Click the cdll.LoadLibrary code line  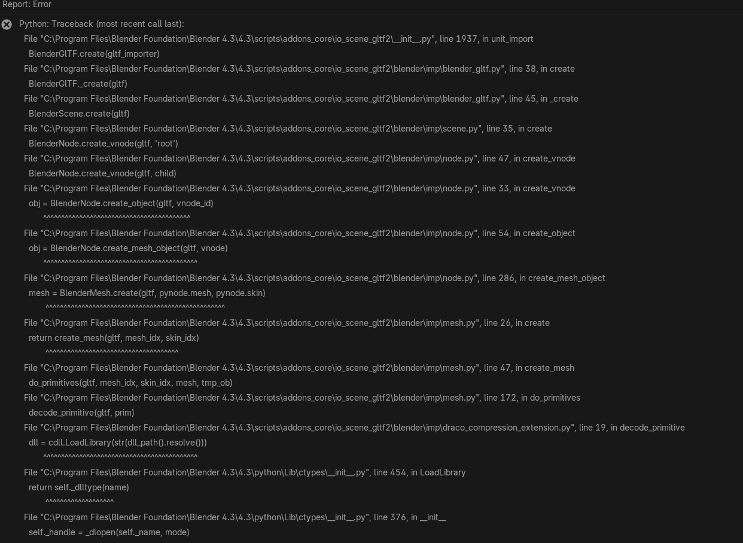coord(118,443)
